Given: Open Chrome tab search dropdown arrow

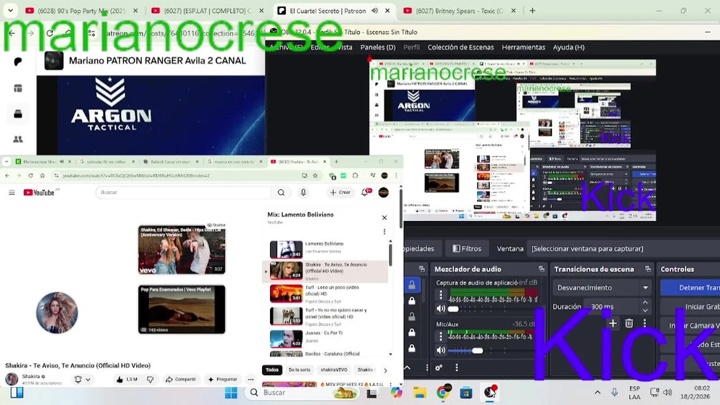Looking at the screenshot, I should click(x=10, y=11).
